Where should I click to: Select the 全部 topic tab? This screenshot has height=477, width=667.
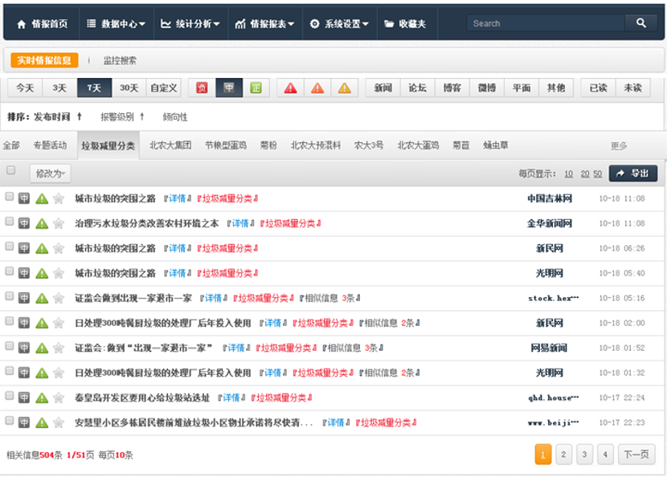click(11, 145)
